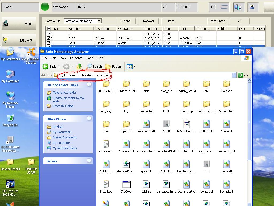Open the Help menu in Explorer
The height and width of the screenshot is (206, 274).
[x=100, y=58]
